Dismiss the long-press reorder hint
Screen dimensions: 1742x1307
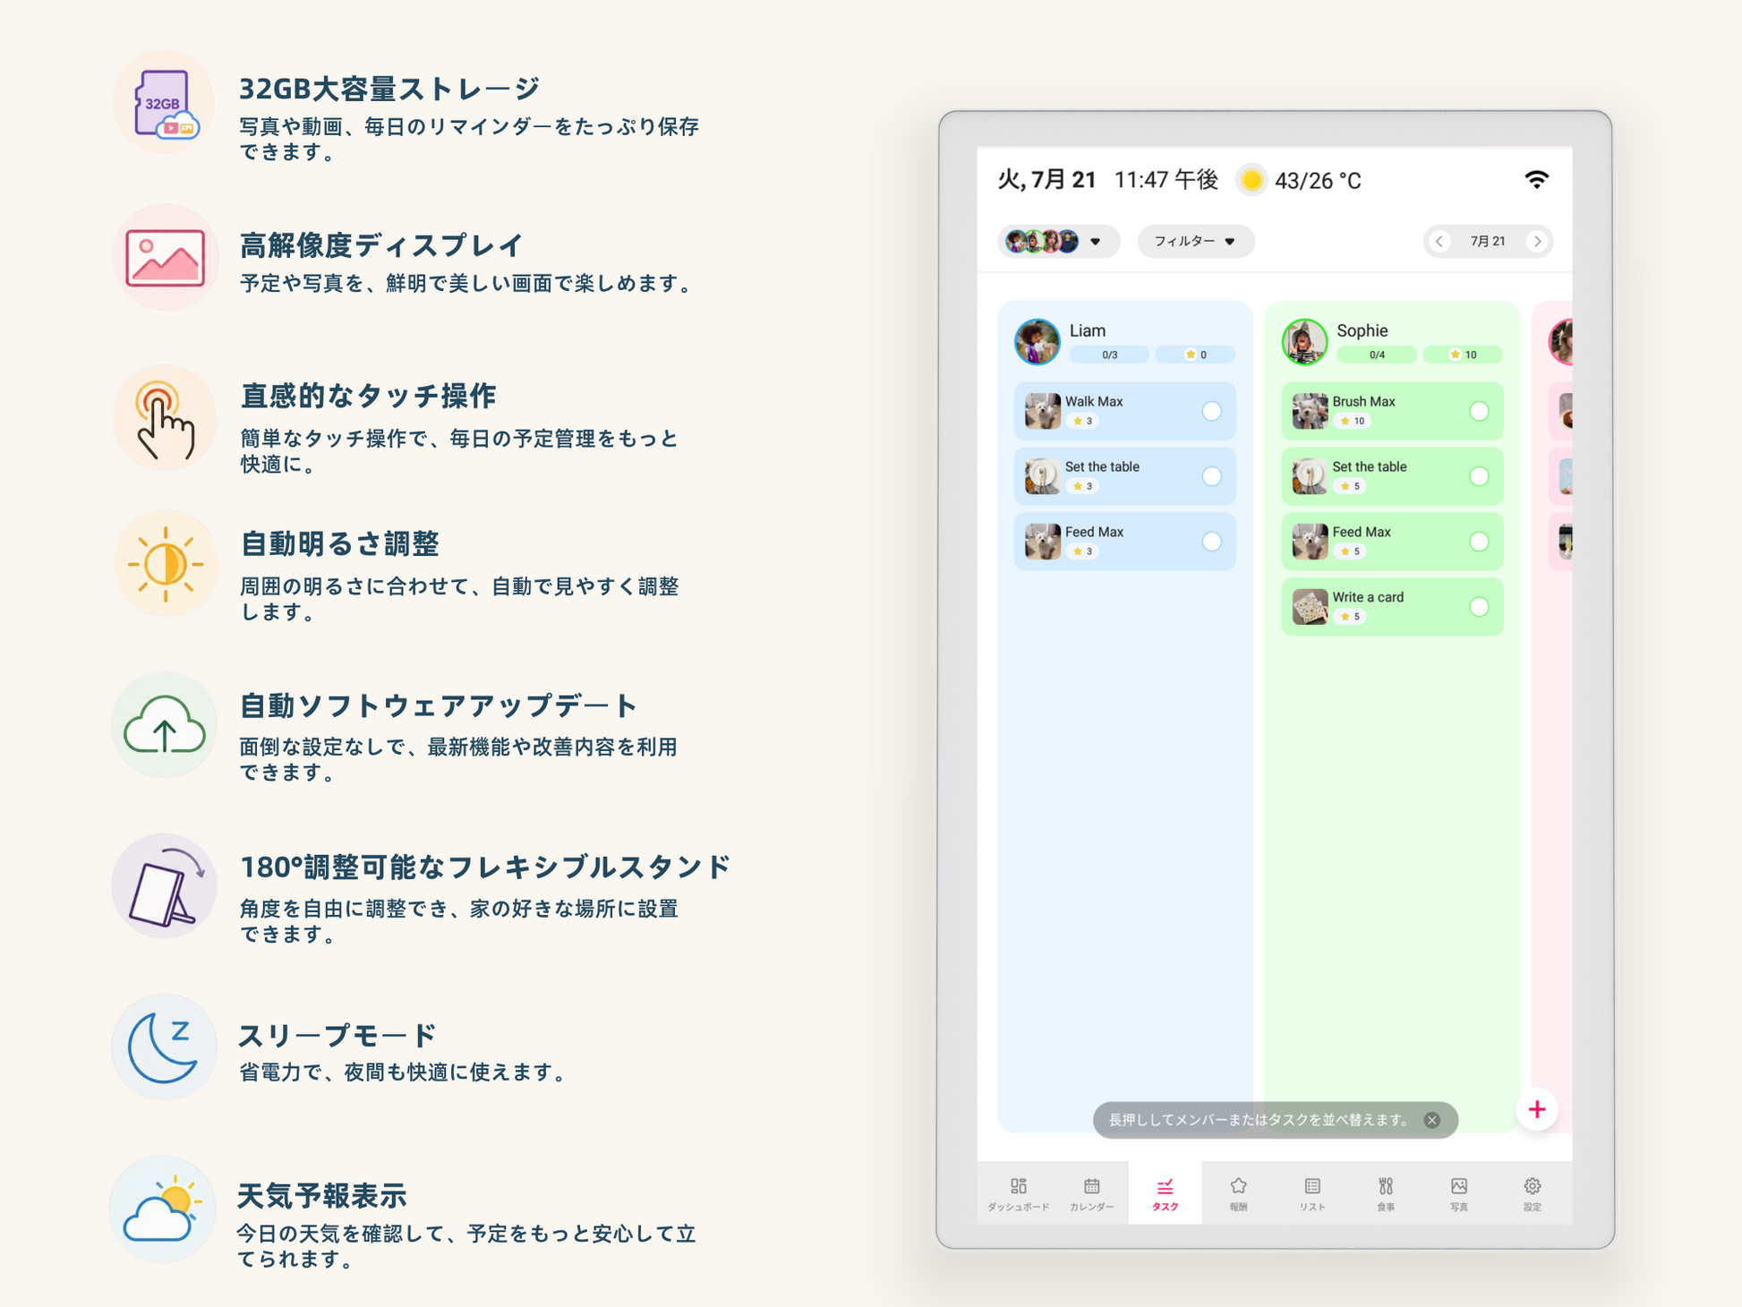(x=1432, y=1120)
